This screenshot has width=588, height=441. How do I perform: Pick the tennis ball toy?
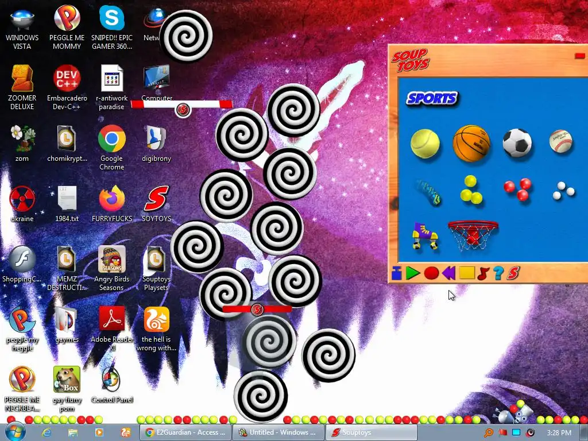tap(425, 144)
